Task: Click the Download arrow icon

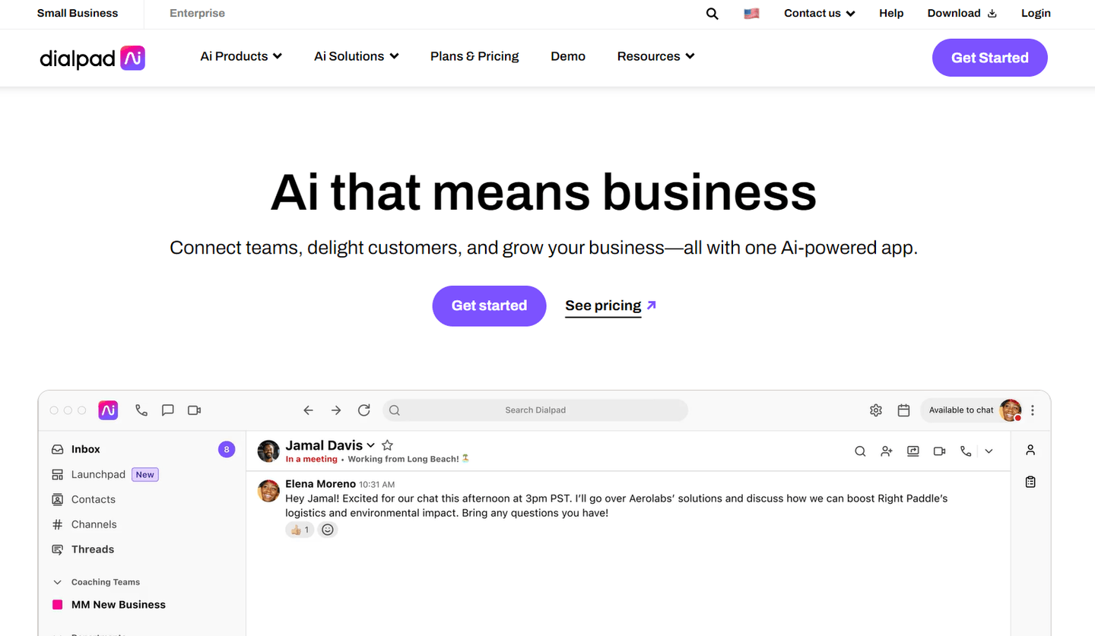Action: click(992, 14)
